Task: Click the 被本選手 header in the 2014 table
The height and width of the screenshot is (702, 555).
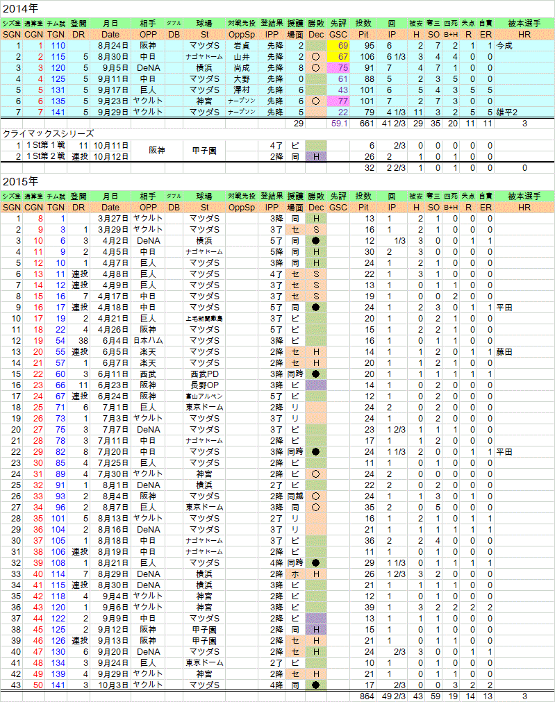Action: tap(524, 24)
